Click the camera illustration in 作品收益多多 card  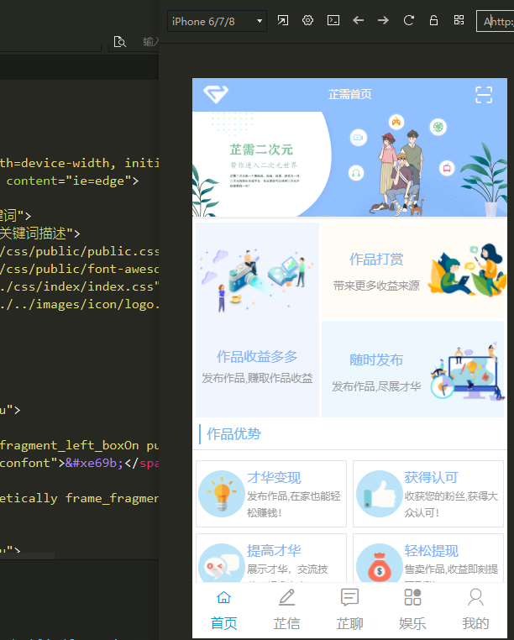click(257, 280)
